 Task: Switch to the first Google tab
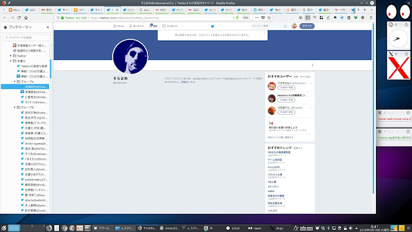tap(145, 10)
